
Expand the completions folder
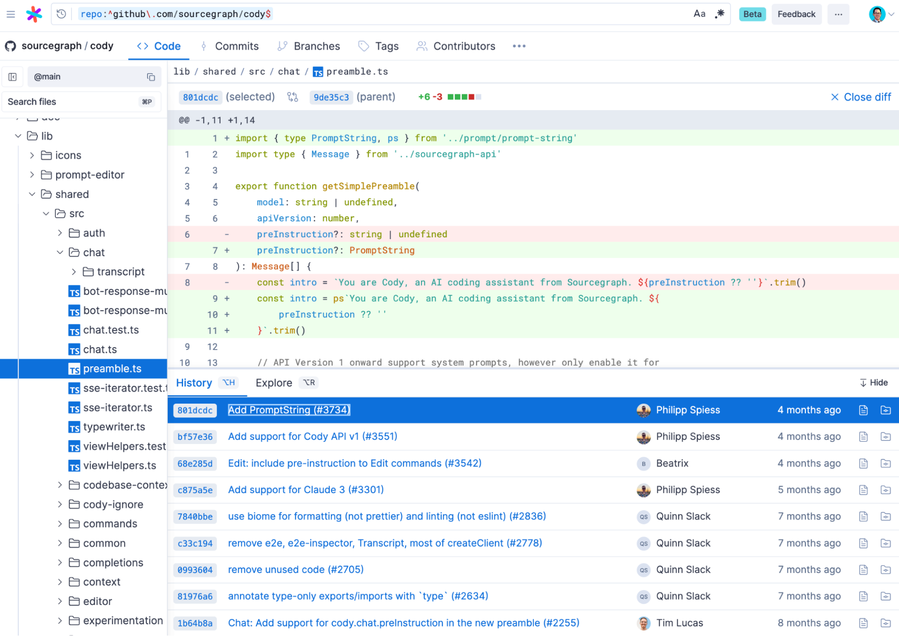coord(60,563)
